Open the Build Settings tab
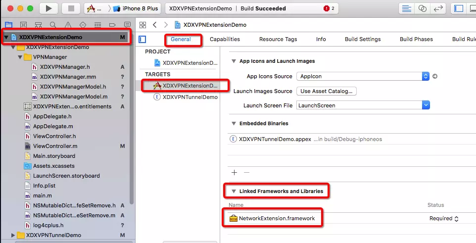The width and height of the screenshot is (476, 243). tap(363, 39)
